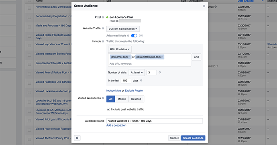The image size is (277, 145).
Task: Click the Cancel button
Action: 174,138
